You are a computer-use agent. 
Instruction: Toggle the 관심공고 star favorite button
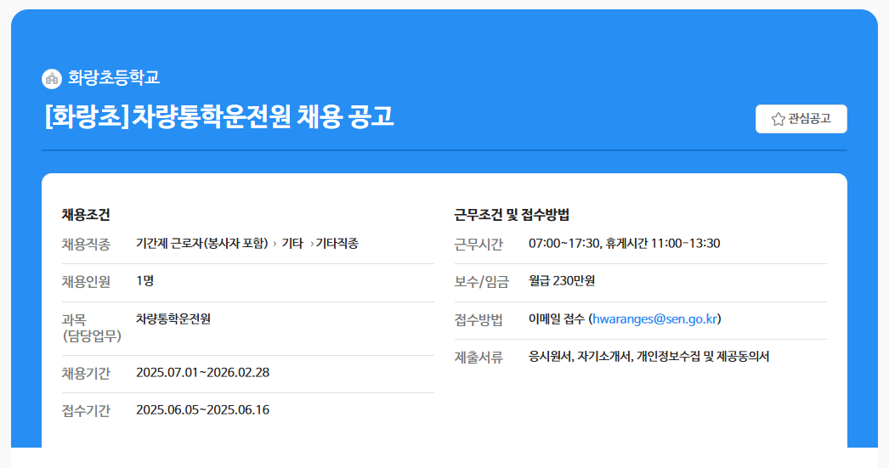click(801, 119)
